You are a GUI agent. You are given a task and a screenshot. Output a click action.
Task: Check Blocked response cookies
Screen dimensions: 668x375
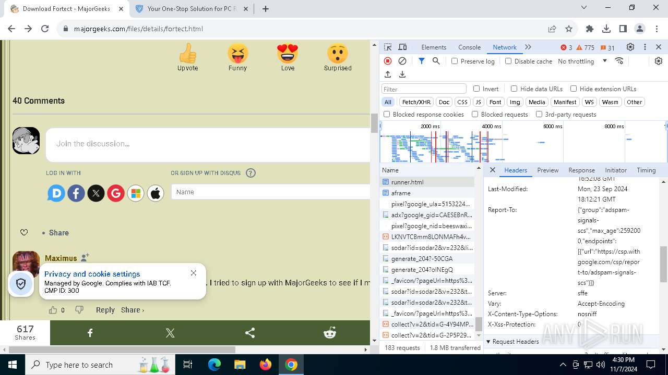tap(387, 114)
